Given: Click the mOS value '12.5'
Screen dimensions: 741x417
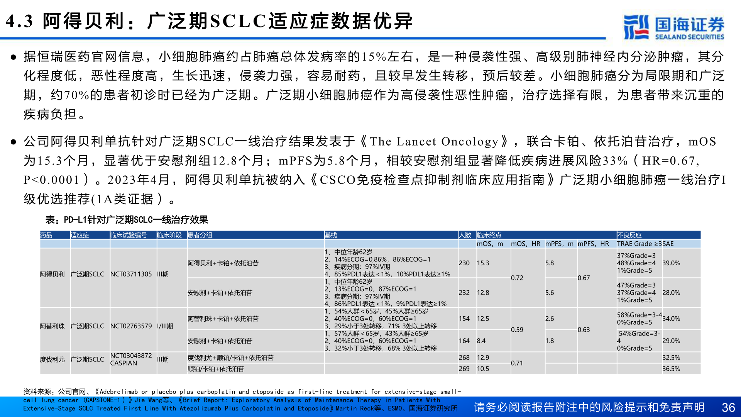Looking at the screenshot, I should coord(483,319).
